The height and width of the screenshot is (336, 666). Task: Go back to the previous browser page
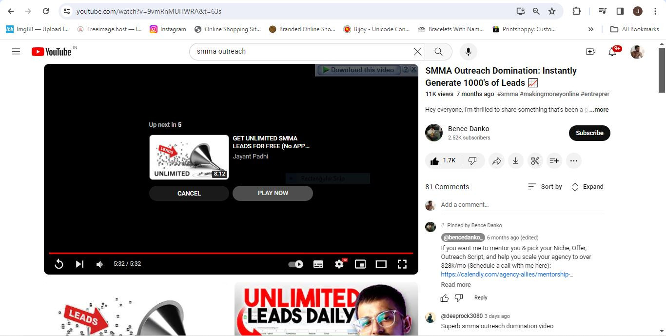pos(11,11)
